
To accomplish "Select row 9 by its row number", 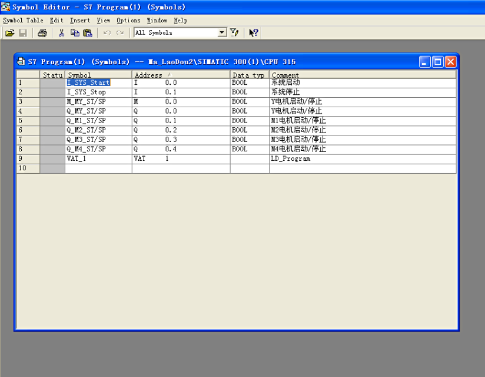I will point(28,158).
